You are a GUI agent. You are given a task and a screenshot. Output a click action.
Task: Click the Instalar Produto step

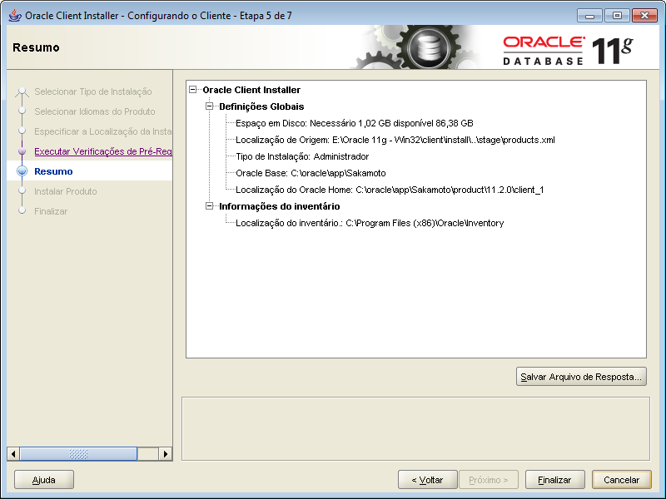click(x=66, y=191)
